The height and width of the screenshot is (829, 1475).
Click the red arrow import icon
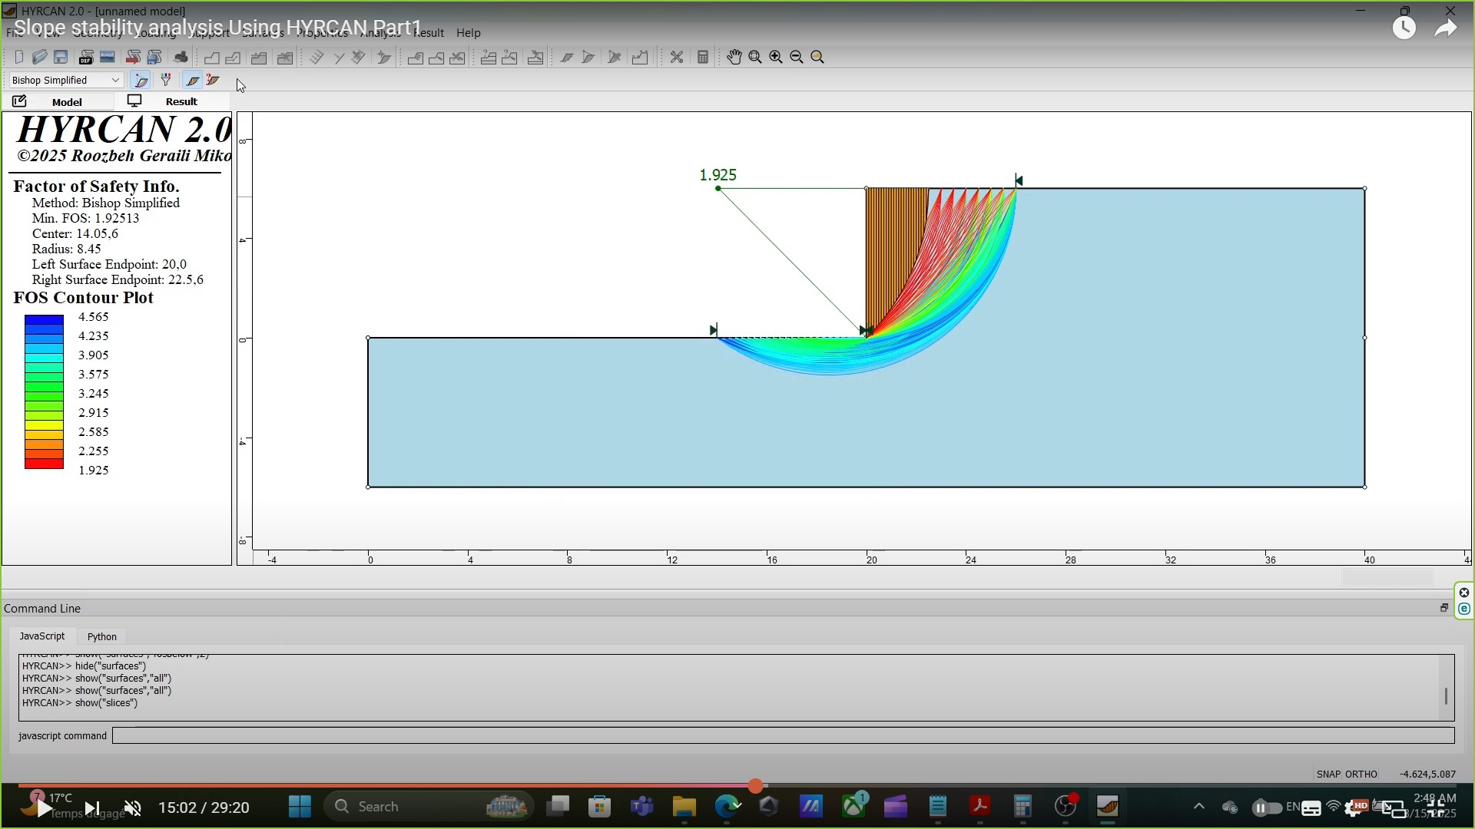(x=133, y=57)
